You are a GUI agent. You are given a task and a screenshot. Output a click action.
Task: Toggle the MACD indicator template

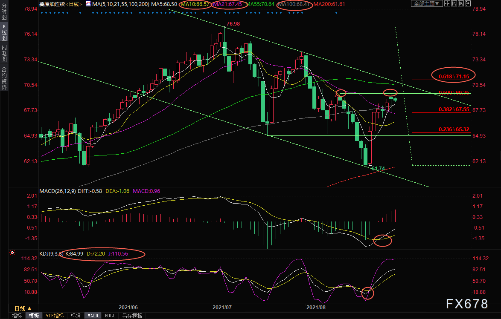coord(93,316)
